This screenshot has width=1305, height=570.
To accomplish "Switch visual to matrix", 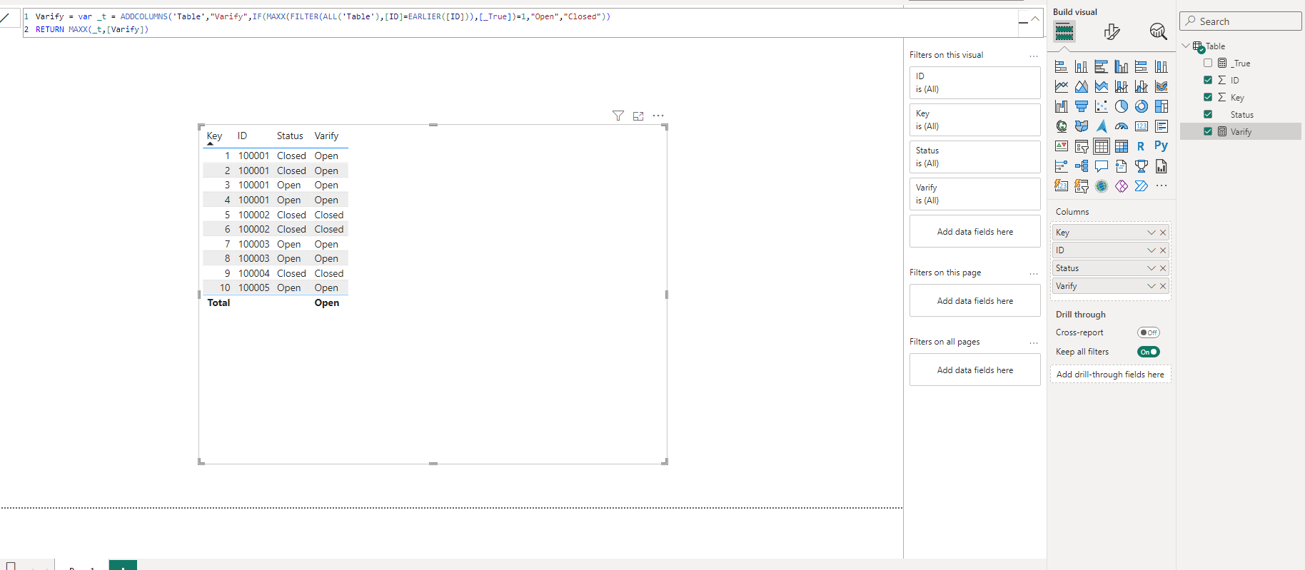I will point(1122,146).
